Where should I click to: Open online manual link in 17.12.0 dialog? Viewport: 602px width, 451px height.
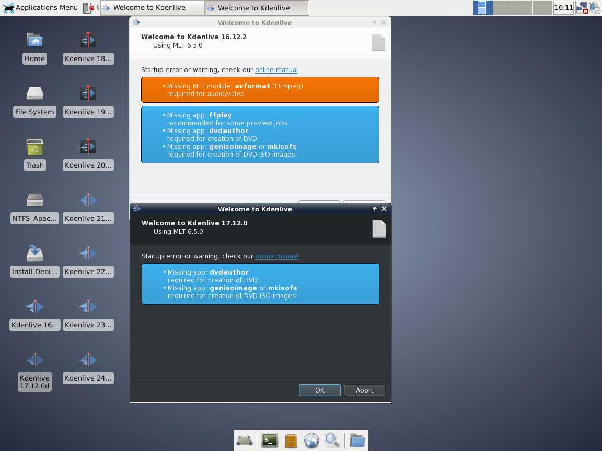pos(277,256)
